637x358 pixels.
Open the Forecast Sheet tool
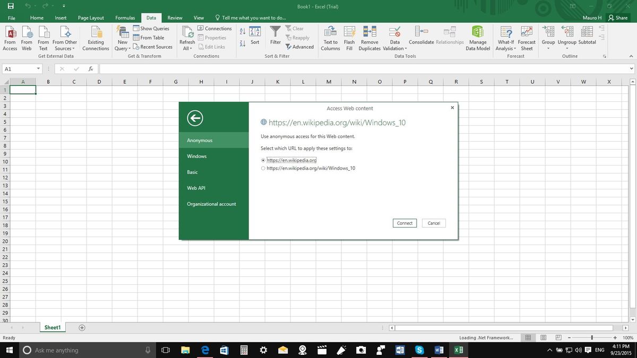tap(526, 36)
